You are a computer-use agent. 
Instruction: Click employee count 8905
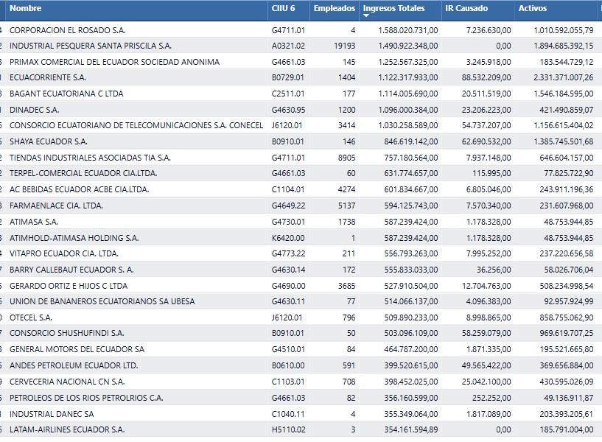(347, 158)
